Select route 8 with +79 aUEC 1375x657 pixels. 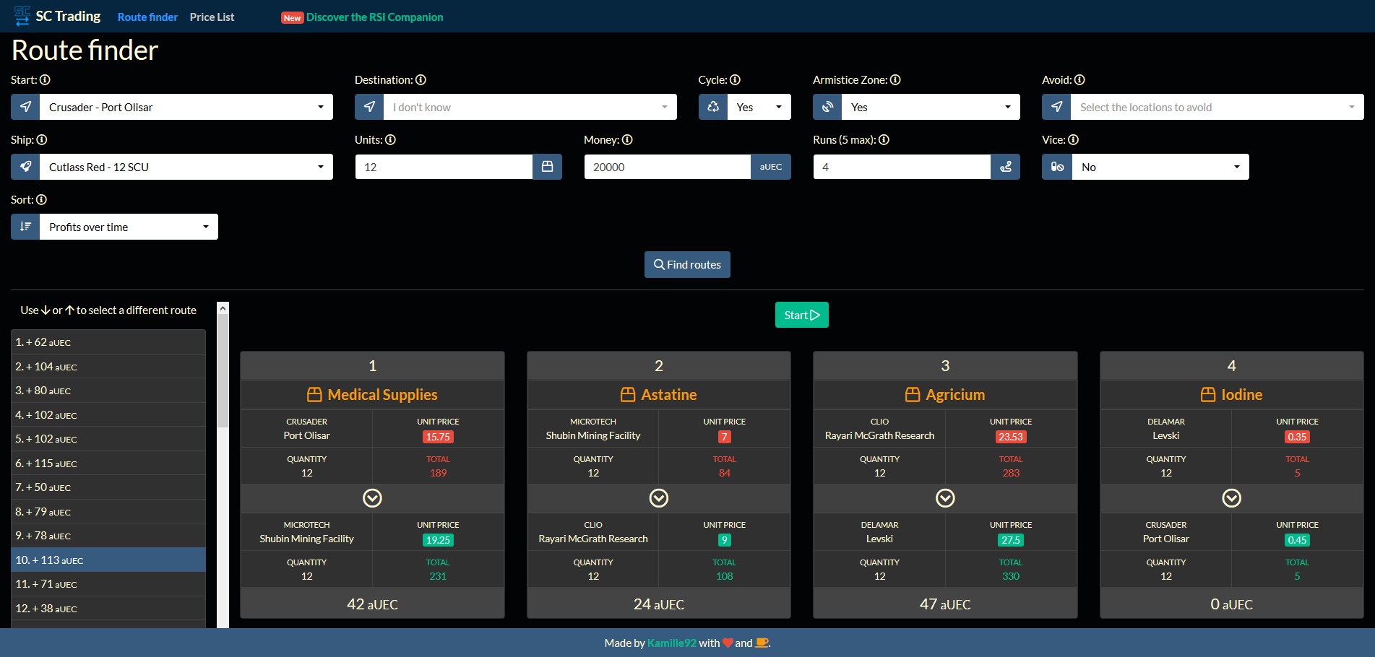(108, 512)
